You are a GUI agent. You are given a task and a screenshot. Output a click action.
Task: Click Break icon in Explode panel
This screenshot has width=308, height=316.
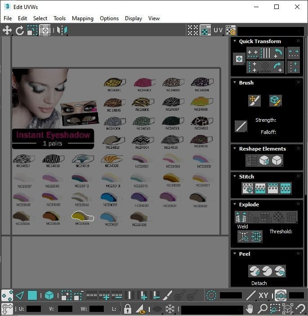click(x=241, y=217)
